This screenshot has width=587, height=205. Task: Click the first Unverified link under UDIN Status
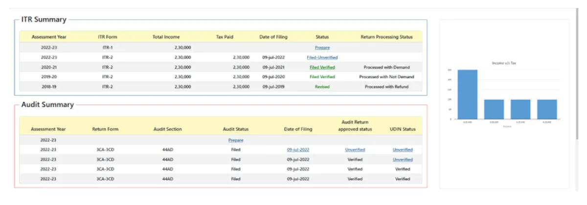pyautogui.click(x=402, y=150)
